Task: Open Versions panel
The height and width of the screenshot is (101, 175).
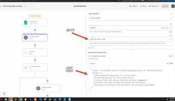Action: (x=154, y=6)
